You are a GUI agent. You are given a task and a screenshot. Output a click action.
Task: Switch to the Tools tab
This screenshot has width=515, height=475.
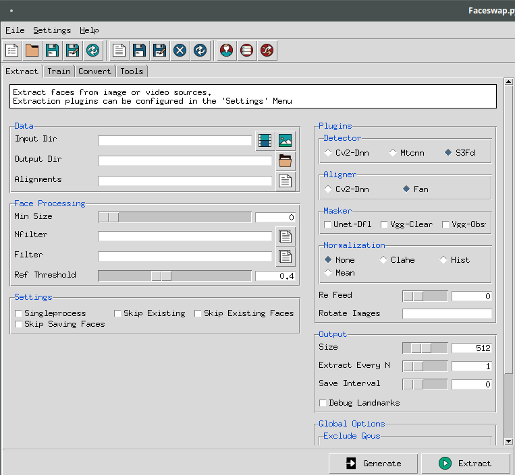coord(132,71)
